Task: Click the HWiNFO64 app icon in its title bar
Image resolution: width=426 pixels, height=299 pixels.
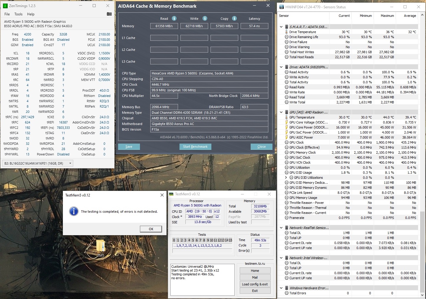Action: pyautogui.click(x=281, y=7)
